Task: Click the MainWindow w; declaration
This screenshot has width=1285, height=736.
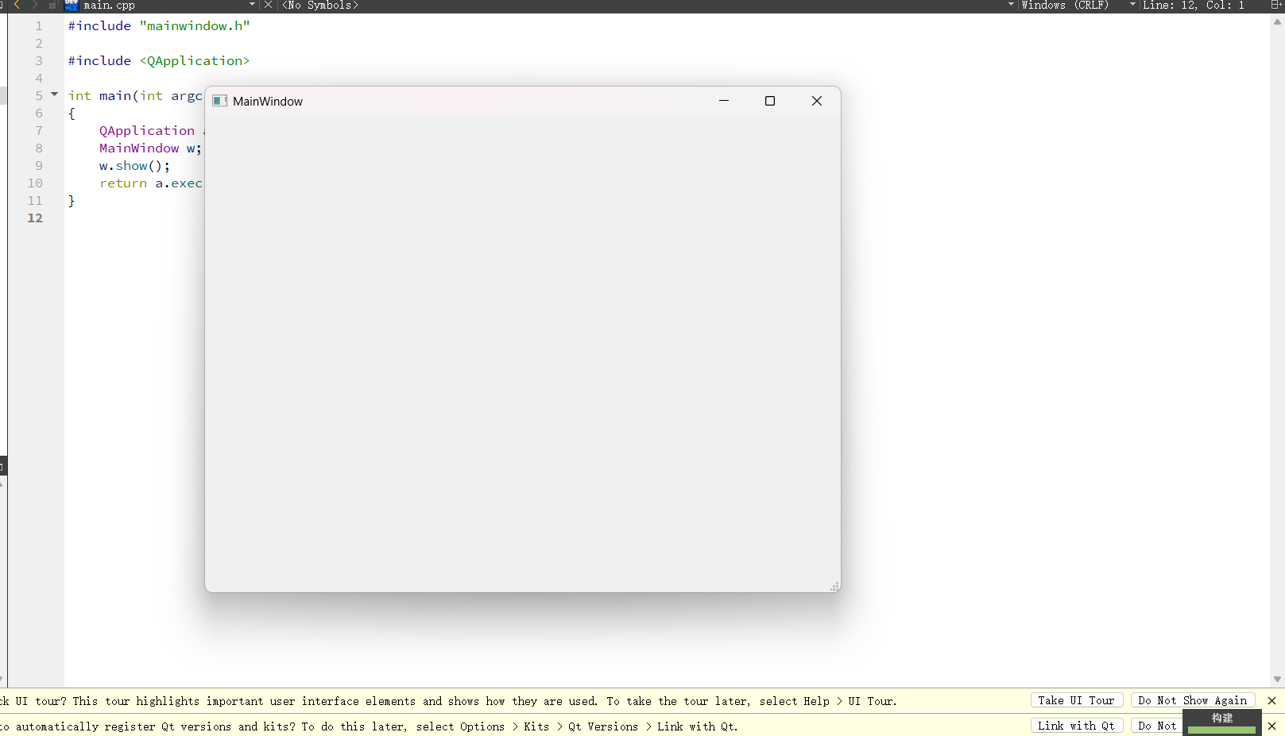Action: point(150,148)
